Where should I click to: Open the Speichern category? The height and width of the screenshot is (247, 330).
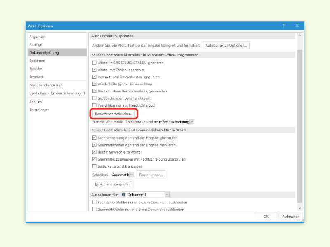pyautogui.click(x=57, y=61)
